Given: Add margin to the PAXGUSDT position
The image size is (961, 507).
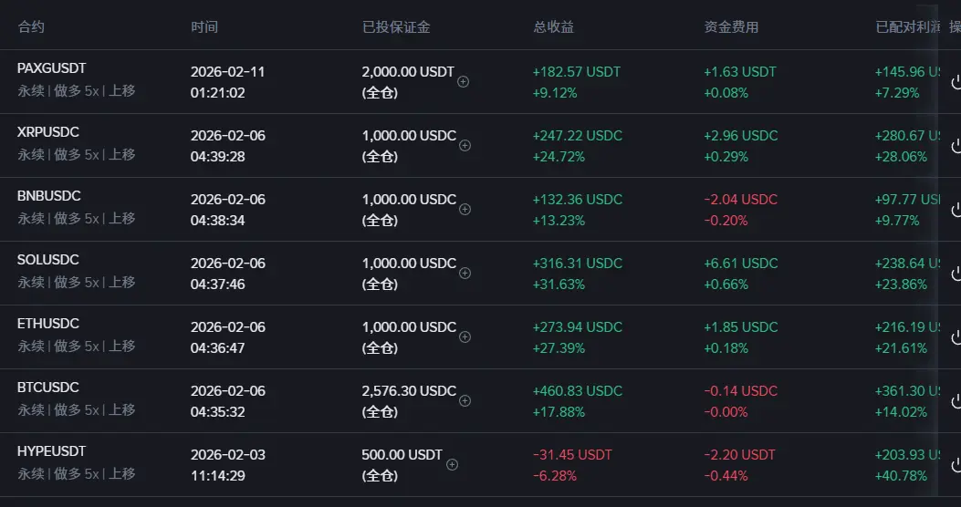Looking at the screenshot, I should pyautogui.click(x=463, y=81).
